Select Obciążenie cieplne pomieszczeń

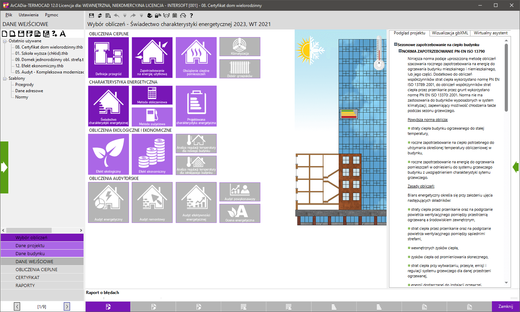[196, 57]
